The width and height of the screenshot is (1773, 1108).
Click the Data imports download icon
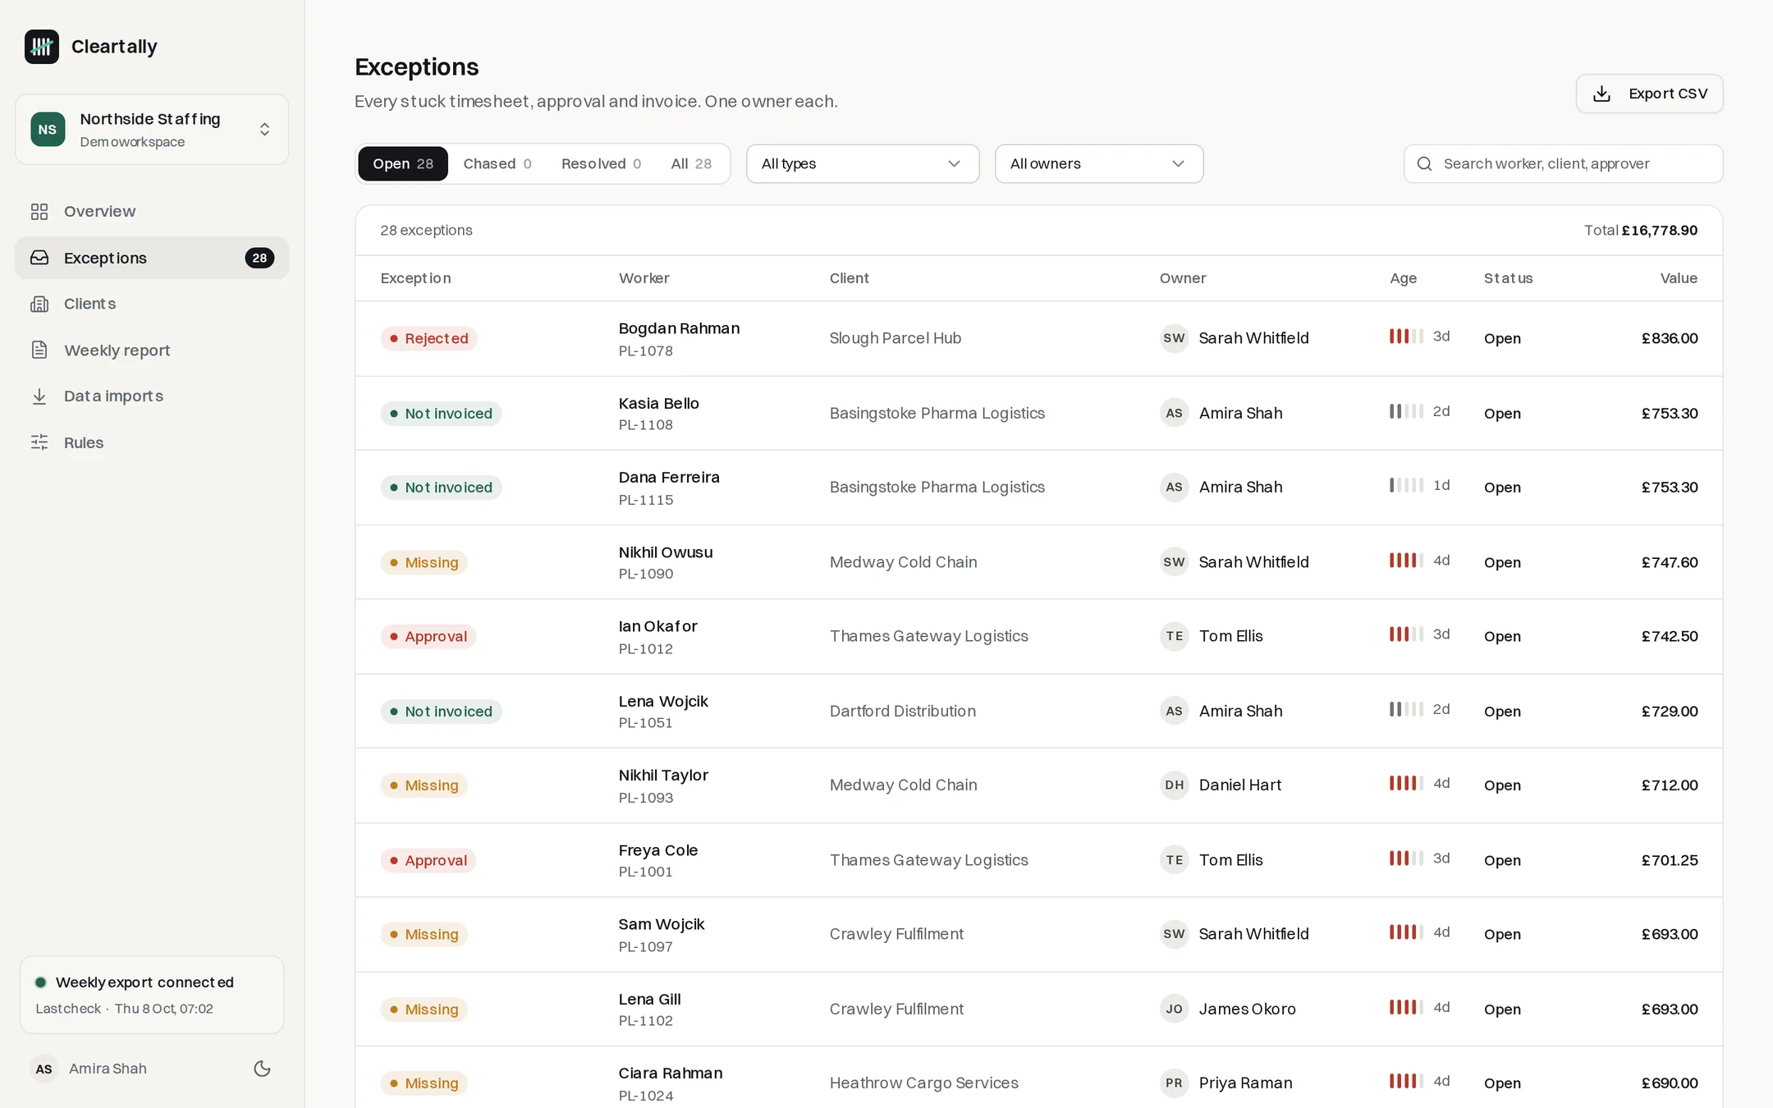(x=39, y=396)
